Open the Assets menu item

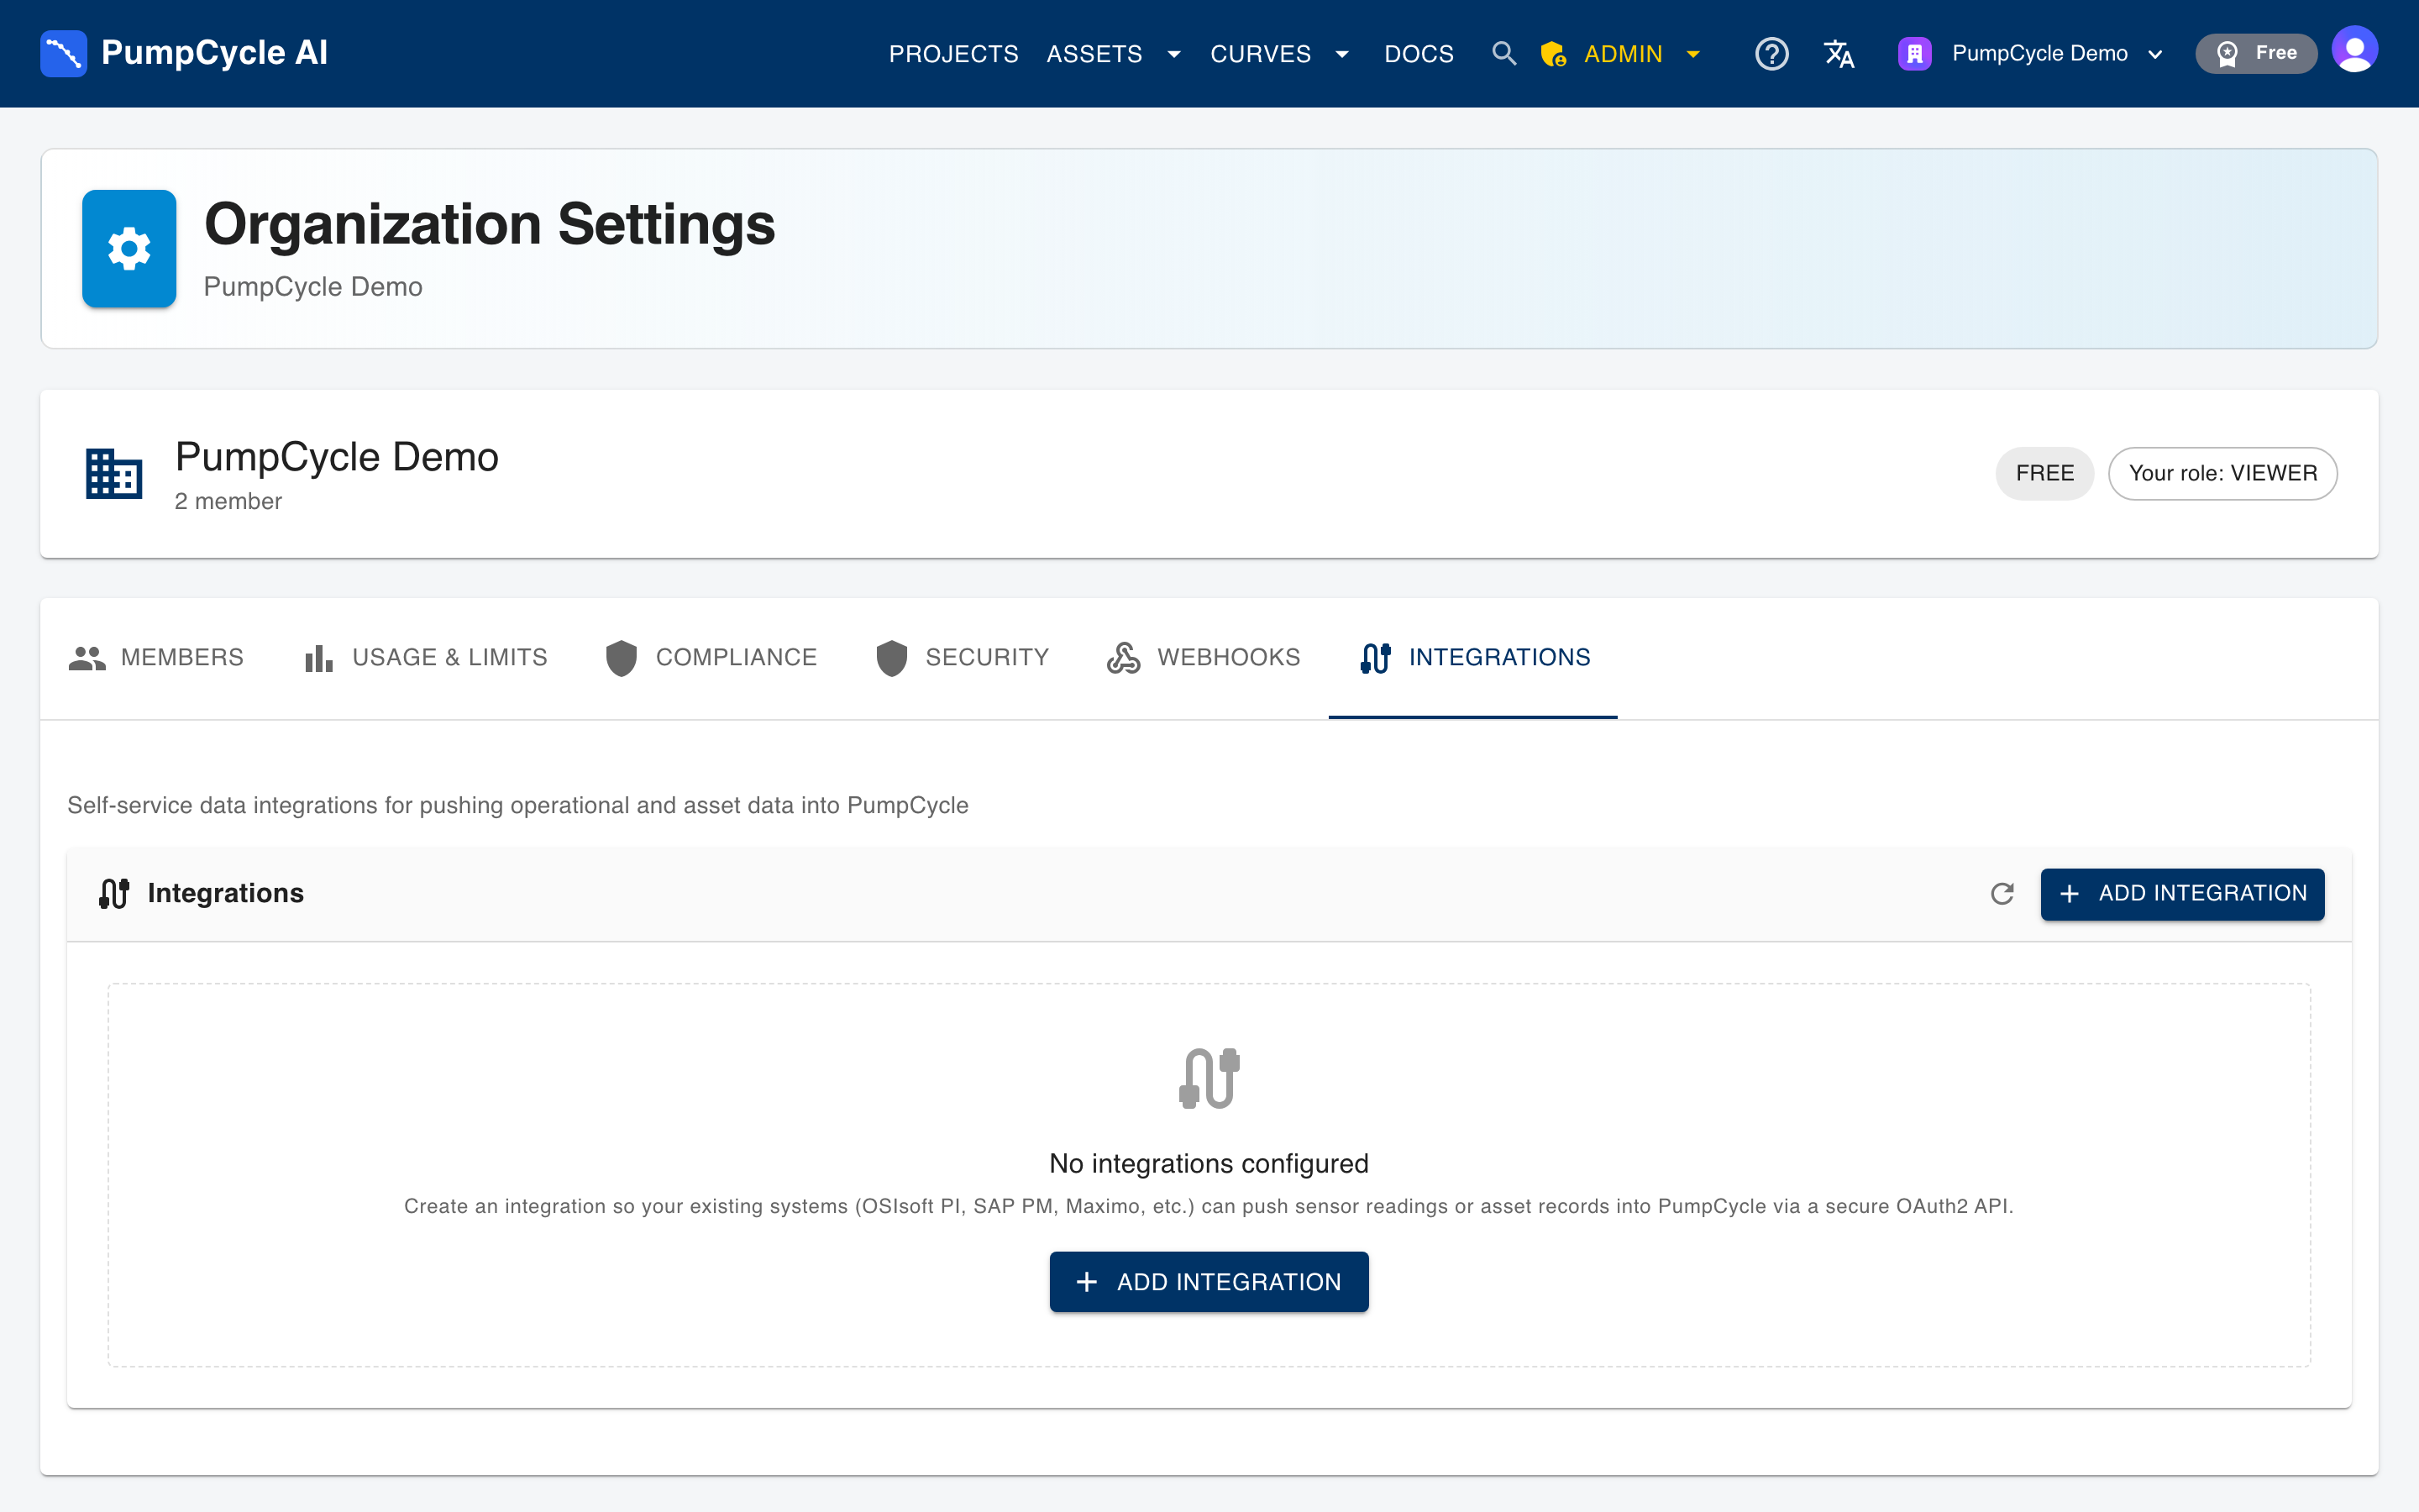click(x=1094, y=54)
